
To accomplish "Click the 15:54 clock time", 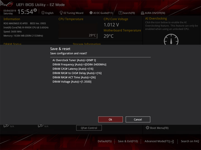I will (25, 12).
